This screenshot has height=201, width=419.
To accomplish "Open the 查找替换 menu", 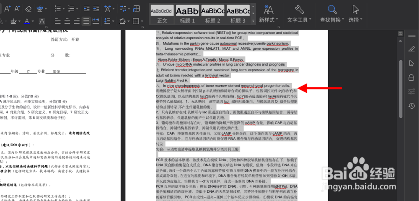I will coord(332,20).
